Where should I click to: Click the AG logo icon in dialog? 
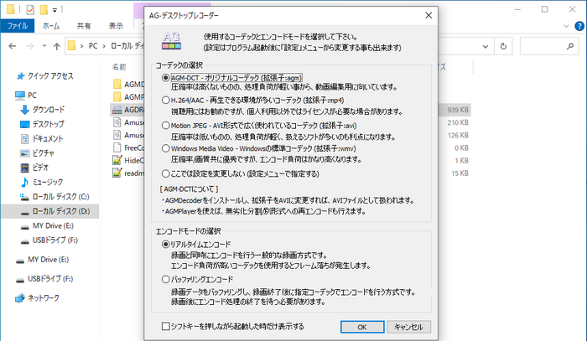point(171,41)
